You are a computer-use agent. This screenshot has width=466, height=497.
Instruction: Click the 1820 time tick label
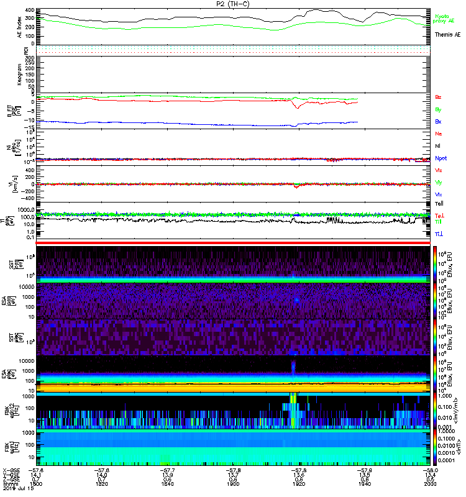102,484
